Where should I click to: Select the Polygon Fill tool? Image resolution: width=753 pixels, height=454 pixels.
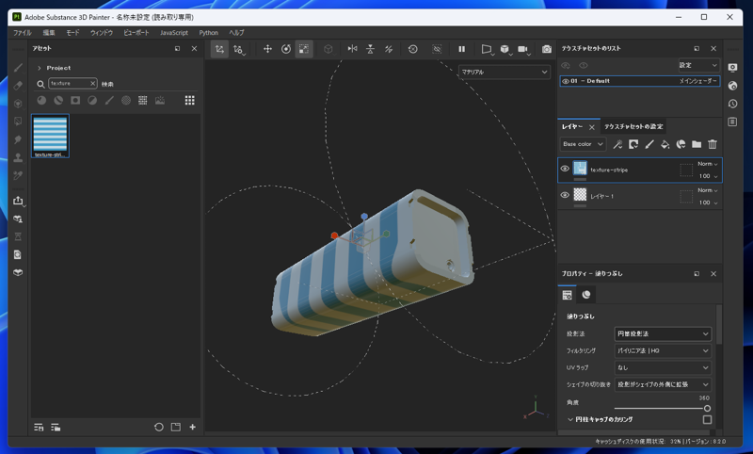pos(18,122)
